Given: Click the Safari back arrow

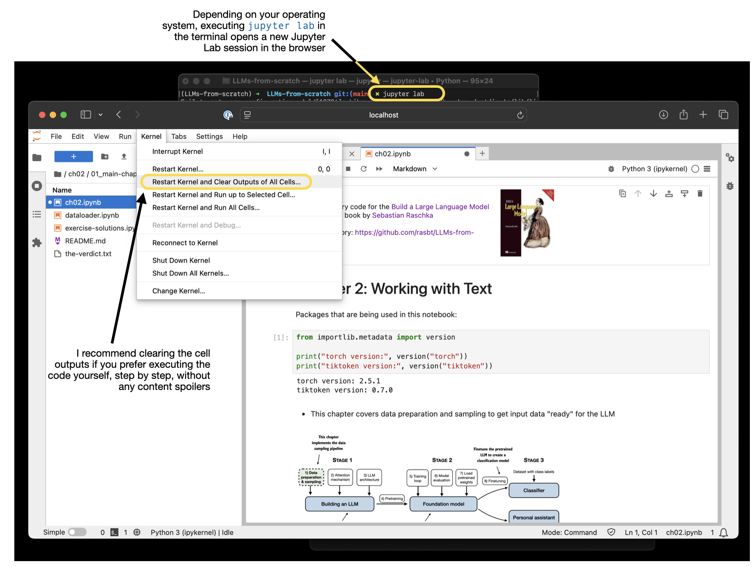Looking at the screenshot, I should coord(119,115).
